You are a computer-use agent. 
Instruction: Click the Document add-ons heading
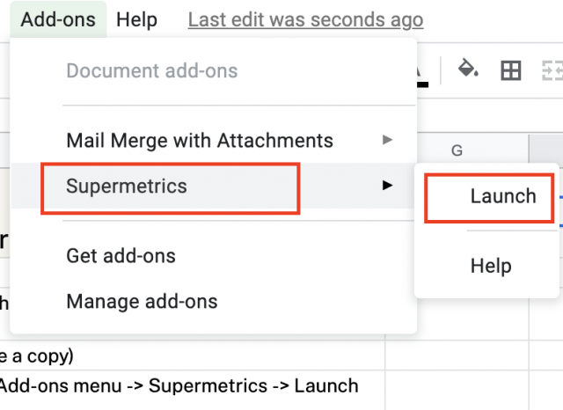[x=152, y=70]
